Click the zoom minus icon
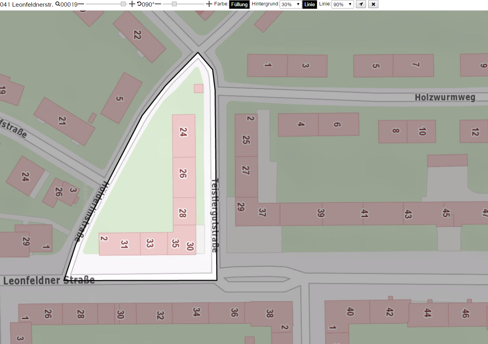 pyautogui.click(x=81, y=4)
